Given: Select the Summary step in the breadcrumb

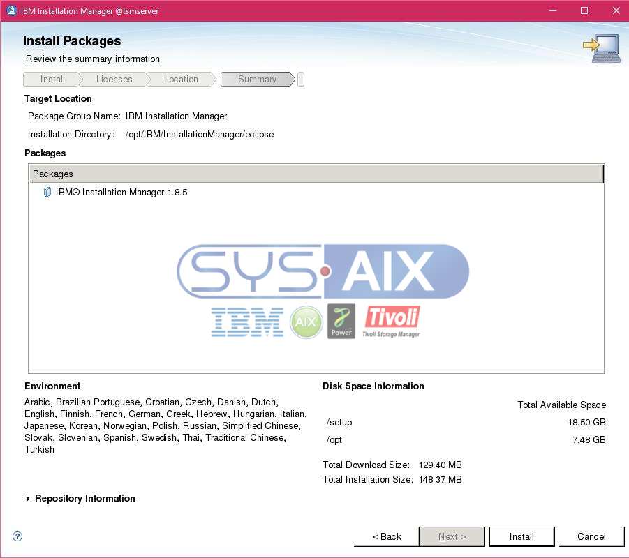Looking at the screenshot, I should pyautogui.click(x=257, y=80).
